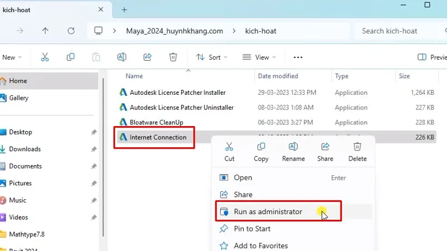Sort by the Size column header

404,76
